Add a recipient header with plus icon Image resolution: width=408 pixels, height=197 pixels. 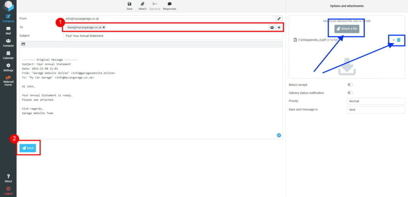[x=279, y=27]
